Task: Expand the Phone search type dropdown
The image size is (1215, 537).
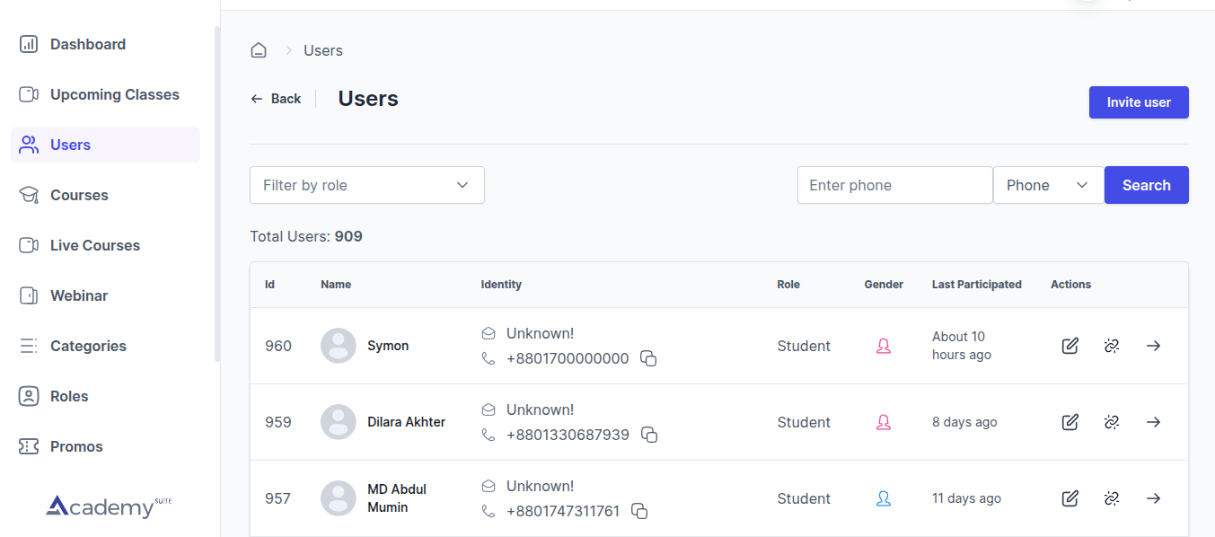Action: point(1047,185)
